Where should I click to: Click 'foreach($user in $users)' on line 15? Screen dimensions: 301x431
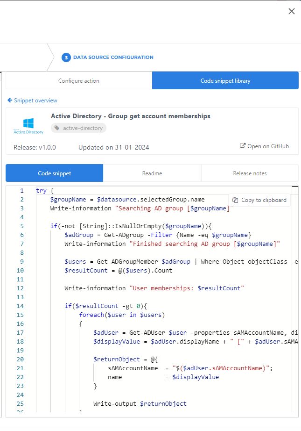click(x=122, y=315)
